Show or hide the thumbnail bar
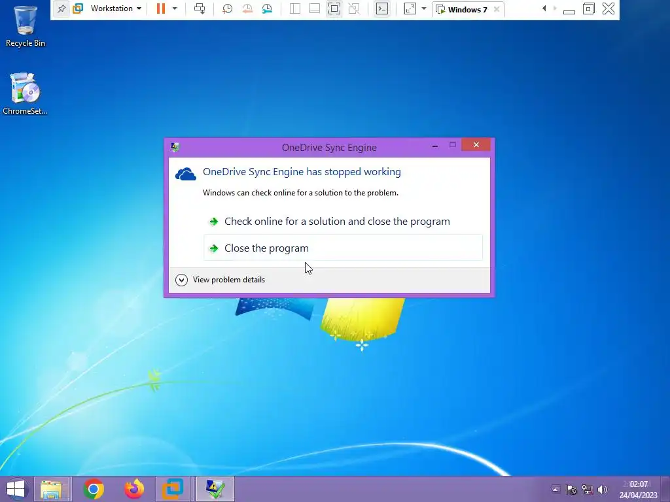670x502 pixels. 315,8
